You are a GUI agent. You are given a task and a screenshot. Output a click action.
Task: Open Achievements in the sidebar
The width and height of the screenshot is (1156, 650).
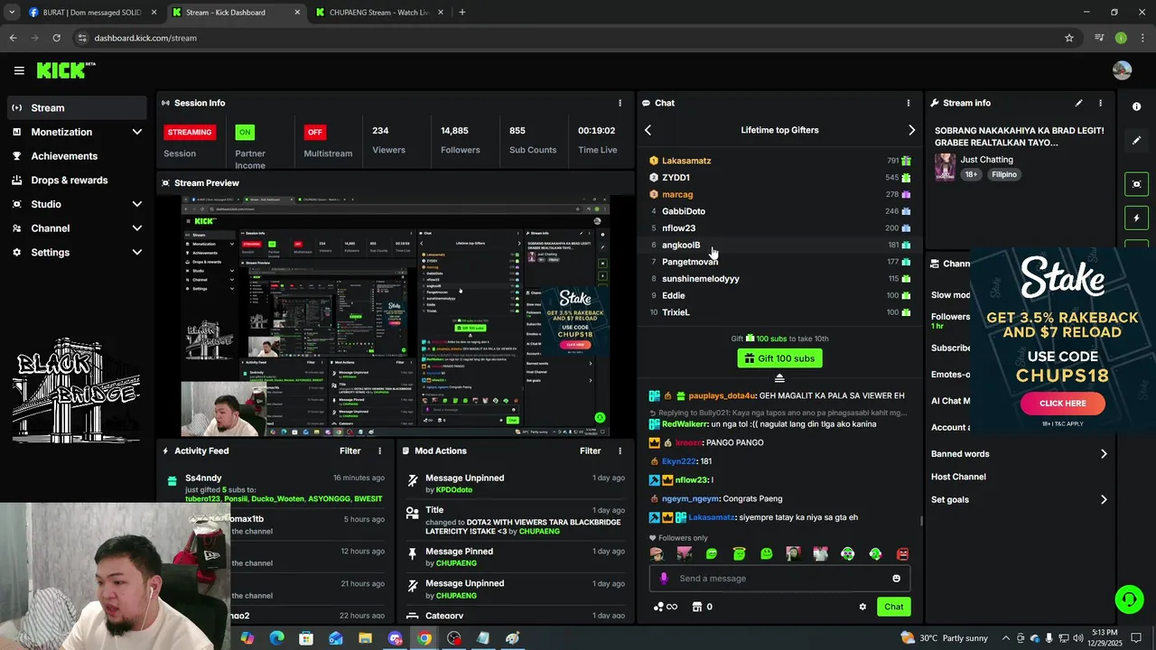(x=77, y=156)
